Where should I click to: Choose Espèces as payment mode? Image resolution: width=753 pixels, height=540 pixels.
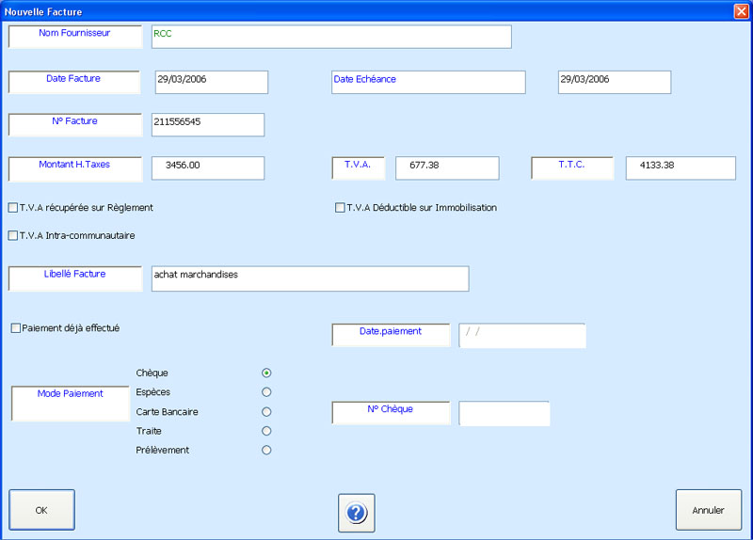pos(266,392)
